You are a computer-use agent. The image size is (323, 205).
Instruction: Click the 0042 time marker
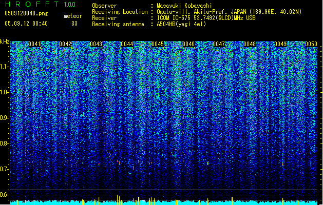pyautogui.click(x=65, y=44)
